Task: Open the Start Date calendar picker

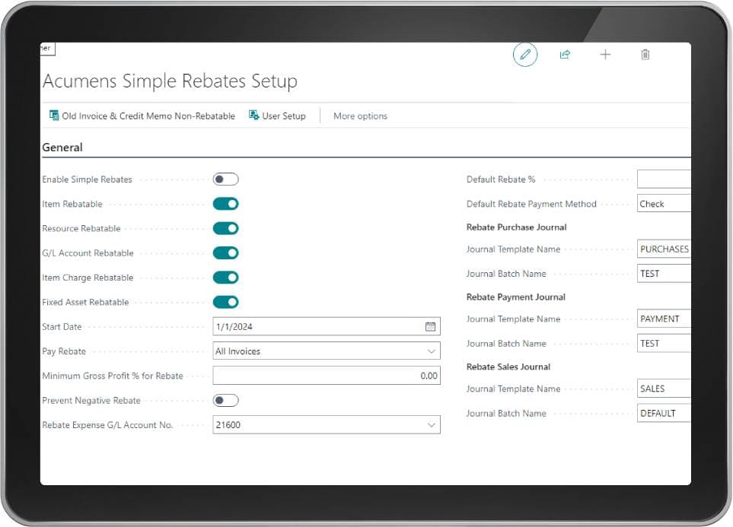Action: point(431,326)
